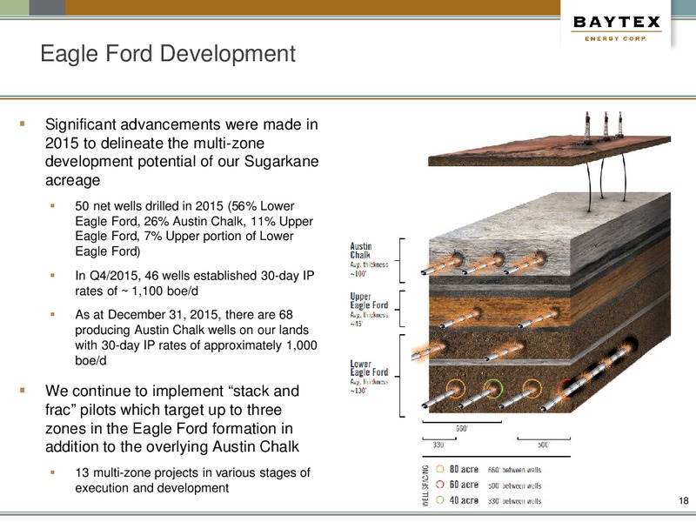Click the green 40 acre legend circle
This screenshot has height=522, width=696.
coord(440,499)
